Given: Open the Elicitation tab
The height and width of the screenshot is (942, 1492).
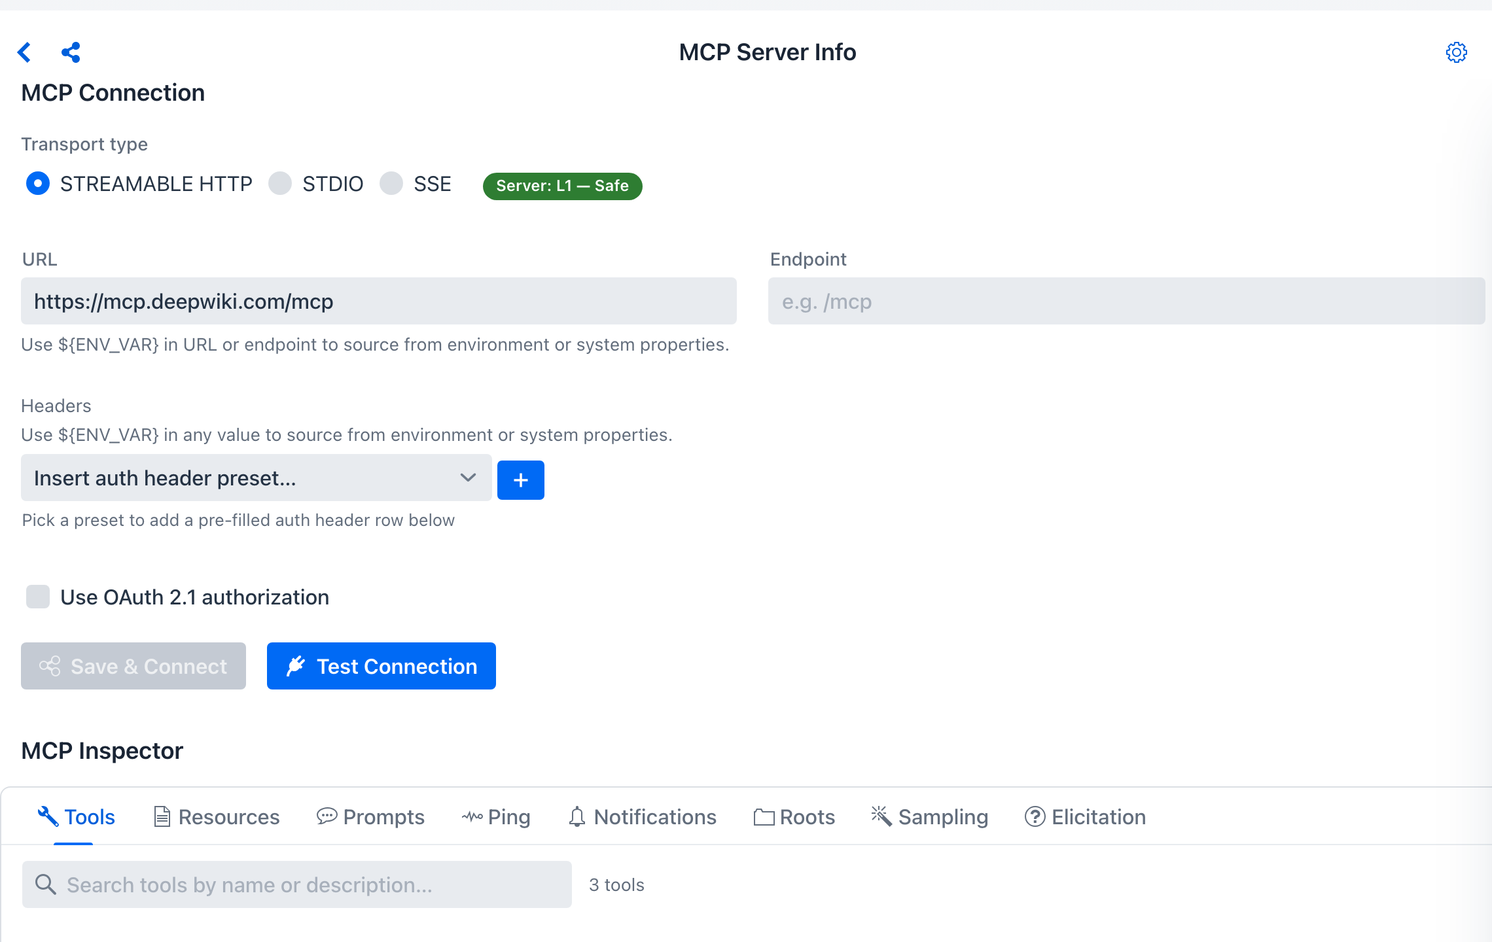Looking at the screenshot, I should (x=1085, y=816).
